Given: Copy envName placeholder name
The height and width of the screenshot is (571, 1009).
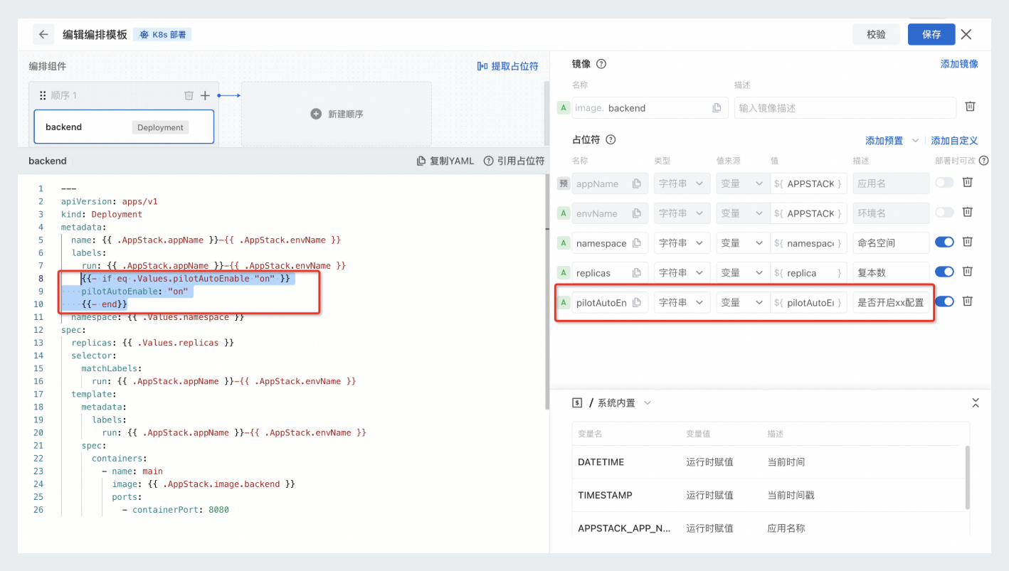Looking at the screenshot, I should tap(637, 213).
